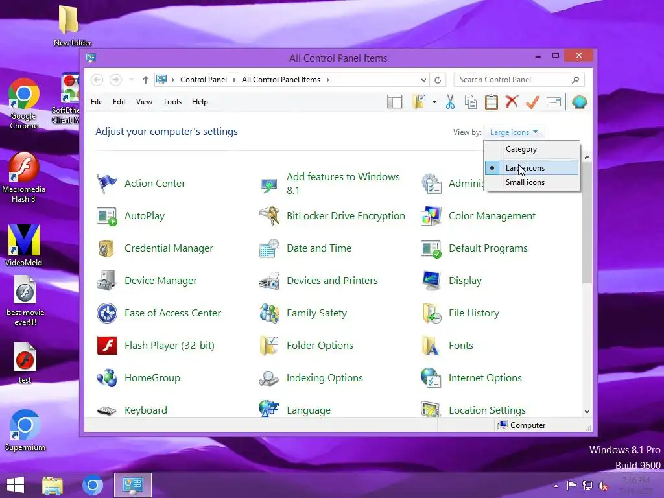Click the vertical scrollbar down arrow
Image resolution: width=664 pixels, height=498 pixels.
(587, 412)
